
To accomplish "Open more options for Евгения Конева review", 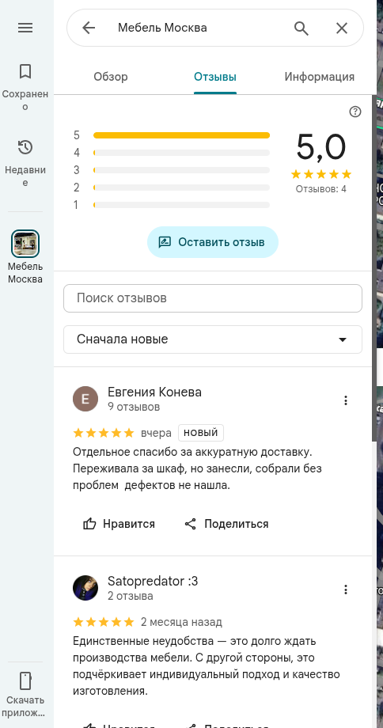I will click(x=345, y=400).
